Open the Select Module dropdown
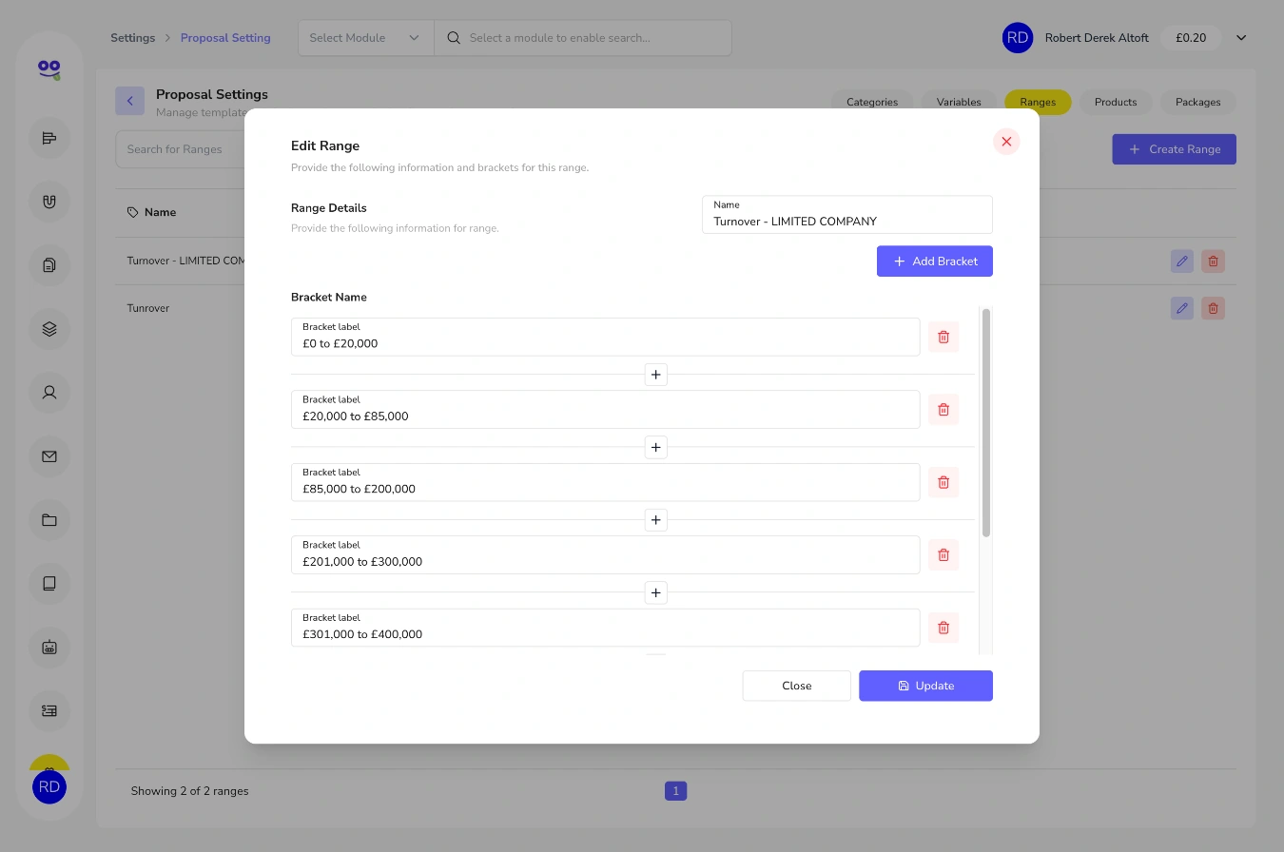Screen dimensions: 1284x852 (366, 38)
